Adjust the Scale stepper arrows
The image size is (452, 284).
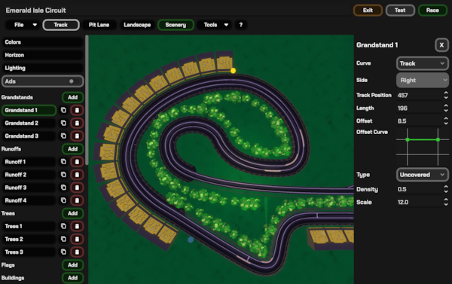[x=446, y=202]
